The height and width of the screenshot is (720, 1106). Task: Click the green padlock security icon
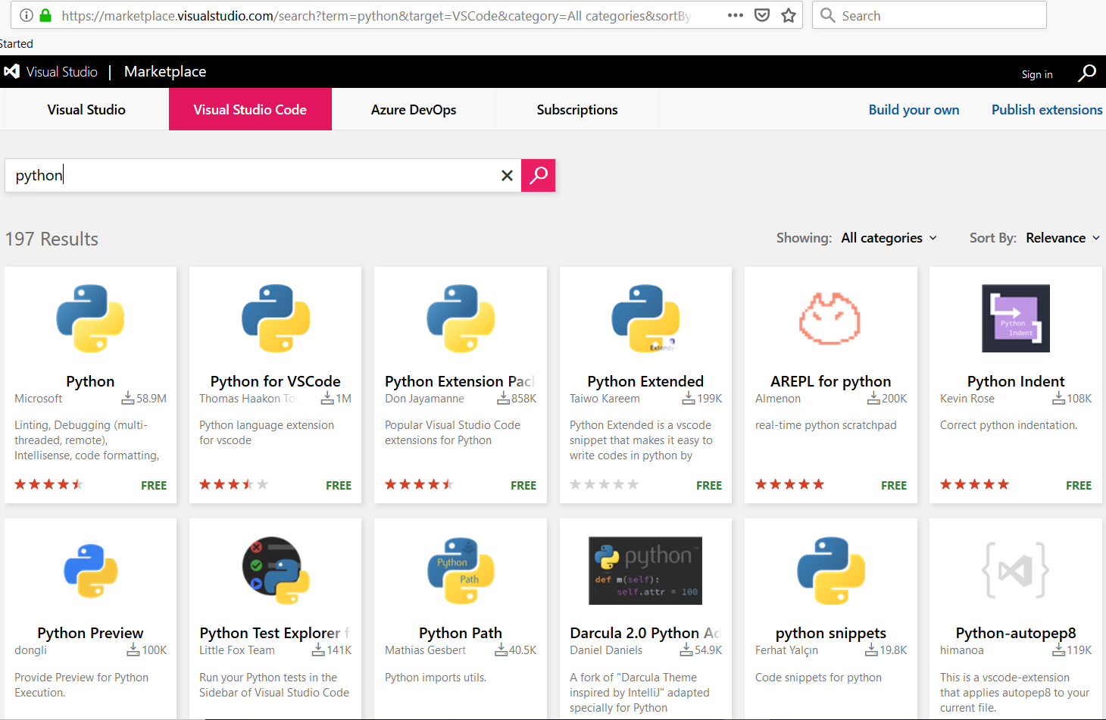[x=45, y=15]
